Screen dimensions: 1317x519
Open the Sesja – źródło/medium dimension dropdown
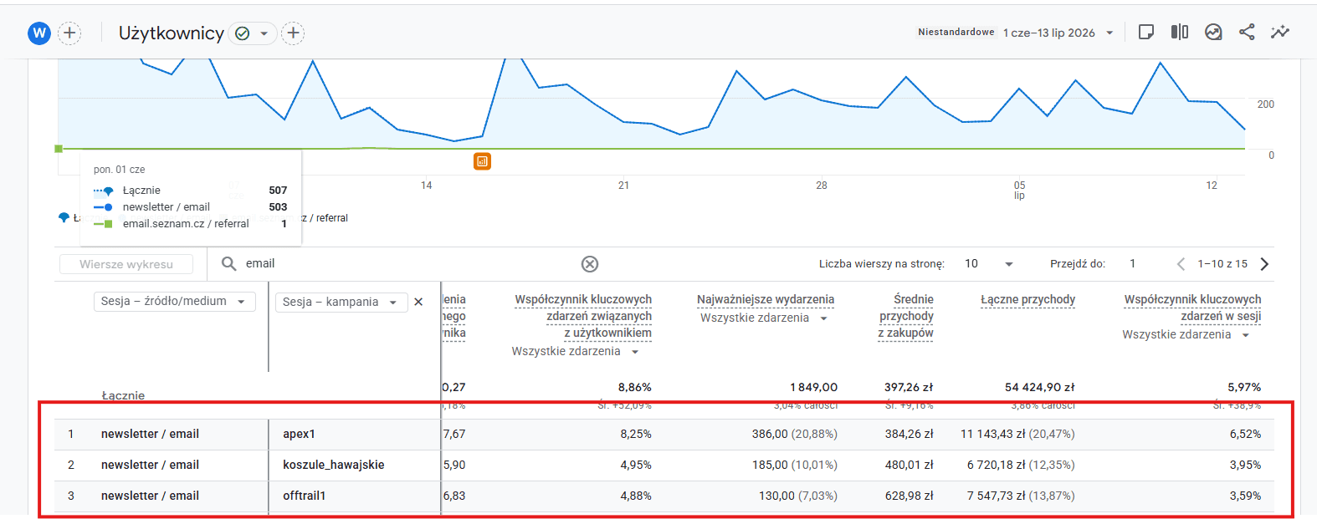pyautogui.click(x=175, y=301)
